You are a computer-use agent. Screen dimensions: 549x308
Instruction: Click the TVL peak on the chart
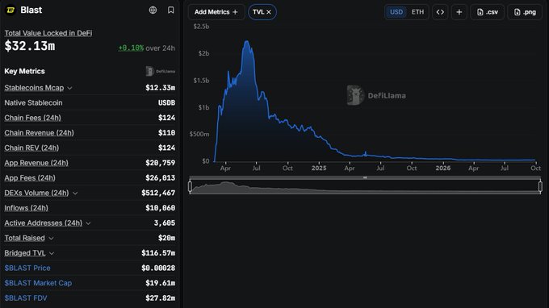(x=247, y=42)
